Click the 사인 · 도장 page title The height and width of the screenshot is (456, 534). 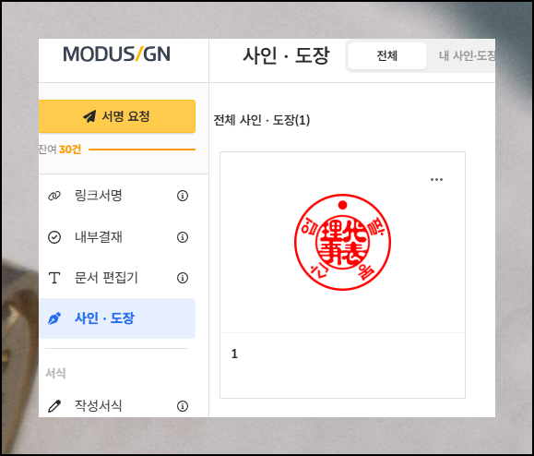pos(286,55)
